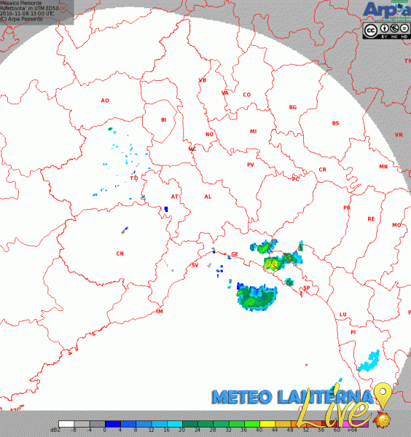Click the smiling sun mascot icon

coord(382,420)
